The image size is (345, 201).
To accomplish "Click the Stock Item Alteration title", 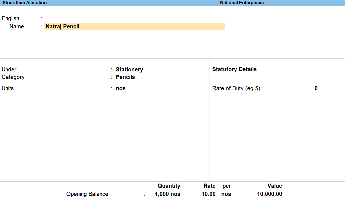I will click(x=25, y=3).
